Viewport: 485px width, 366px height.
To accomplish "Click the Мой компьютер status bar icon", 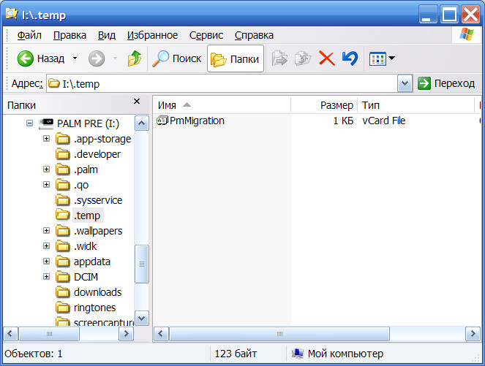I will [x=298, y=354].
